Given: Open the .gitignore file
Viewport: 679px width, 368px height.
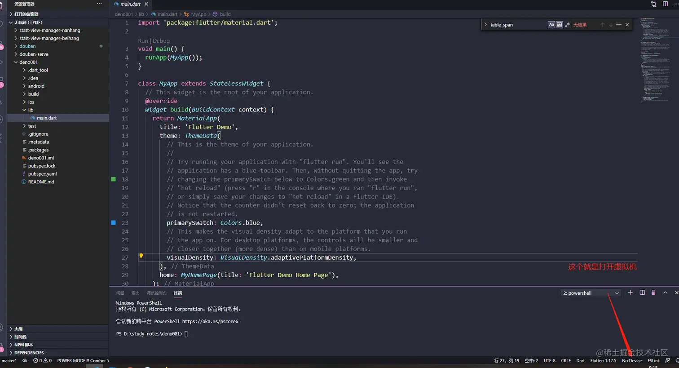Looking at the screenshot, I should [x=58, y=134].
